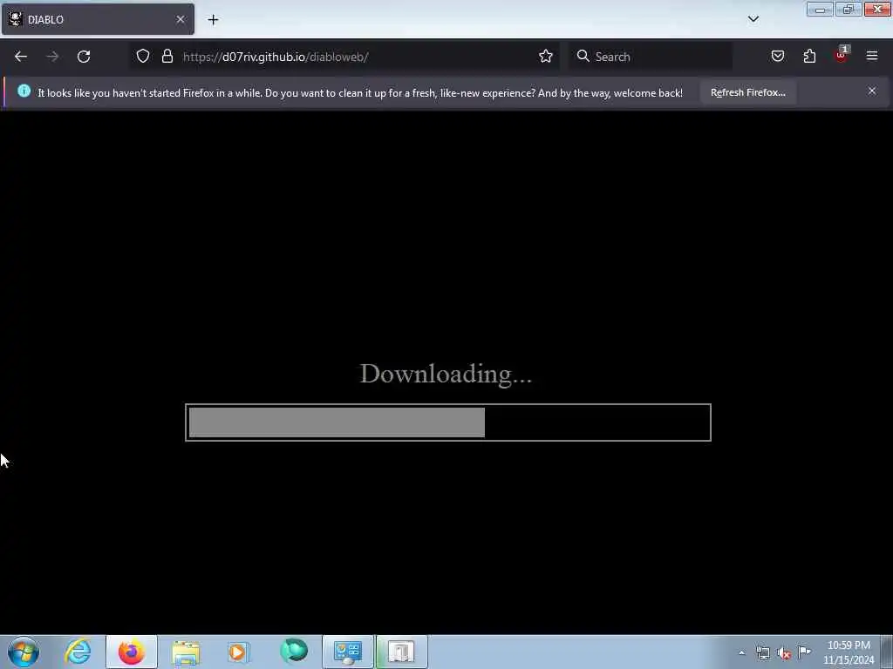
Task: Click the info icon in notification bar
Action: tap(24, 91)
